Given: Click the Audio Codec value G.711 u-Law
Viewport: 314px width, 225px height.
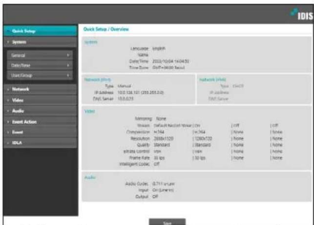Looking at the screenshot, I should [x=164, y=184].
